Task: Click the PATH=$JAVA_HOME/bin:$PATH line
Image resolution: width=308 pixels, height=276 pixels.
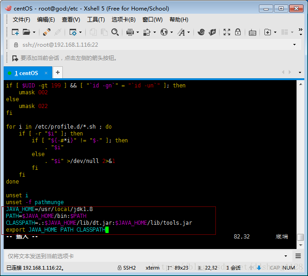Action: (x=46, y=216)
